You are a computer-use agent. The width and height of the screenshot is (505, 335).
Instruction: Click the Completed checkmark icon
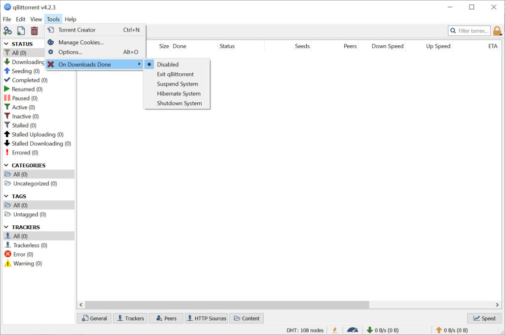coord(7,80)
